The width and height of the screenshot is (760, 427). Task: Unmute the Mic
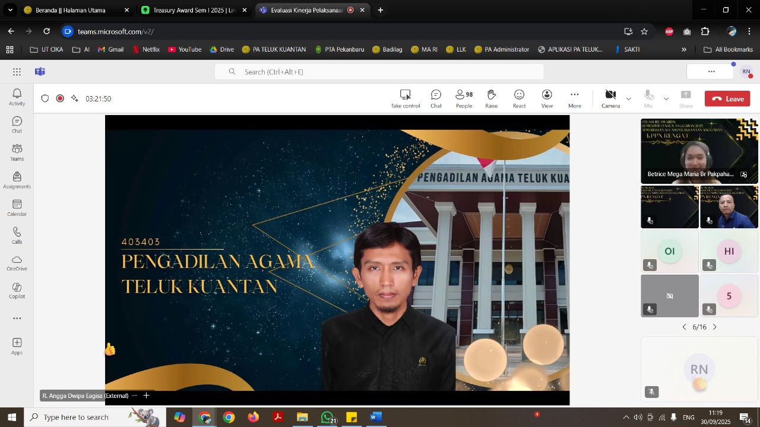click(648, 98)
